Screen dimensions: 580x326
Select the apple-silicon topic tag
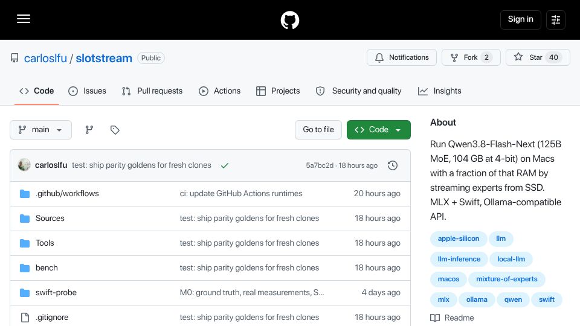(459, 238)
